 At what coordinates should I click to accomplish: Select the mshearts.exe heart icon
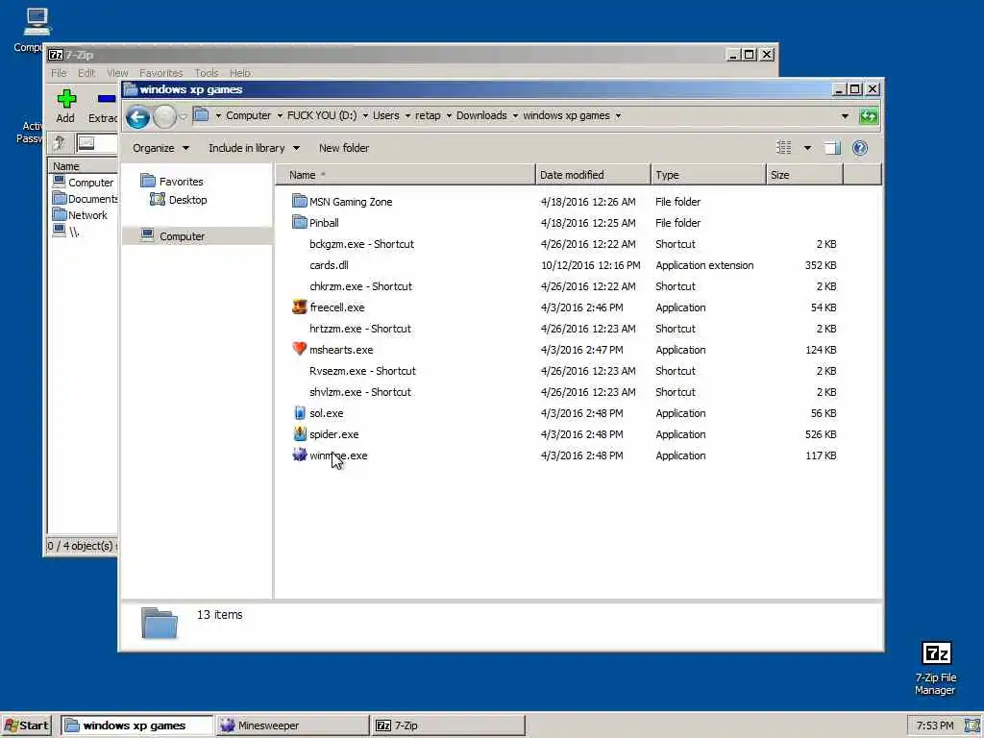[x=300, y=349]
